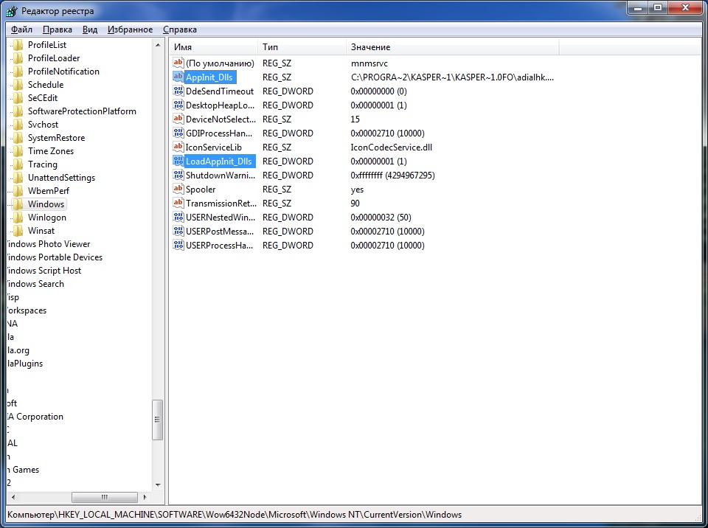
Task: Open the Справка menu
Action: click(180, 29)
